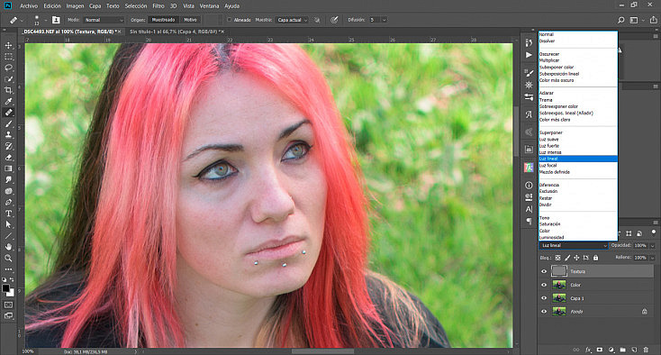Select the Move tool
Image resolution: width=661 pixels, height=355 pixels.
[x=8, y=45]
